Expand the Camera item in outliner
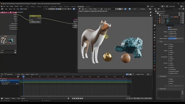 click(x=158, y=21)
